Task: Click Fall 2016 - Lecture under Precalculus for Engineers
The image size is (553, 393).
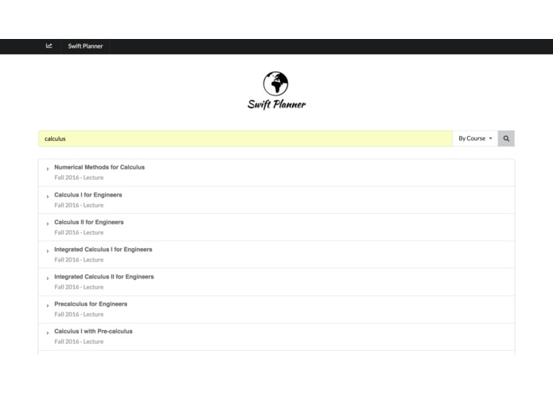Action: (79, 314)
